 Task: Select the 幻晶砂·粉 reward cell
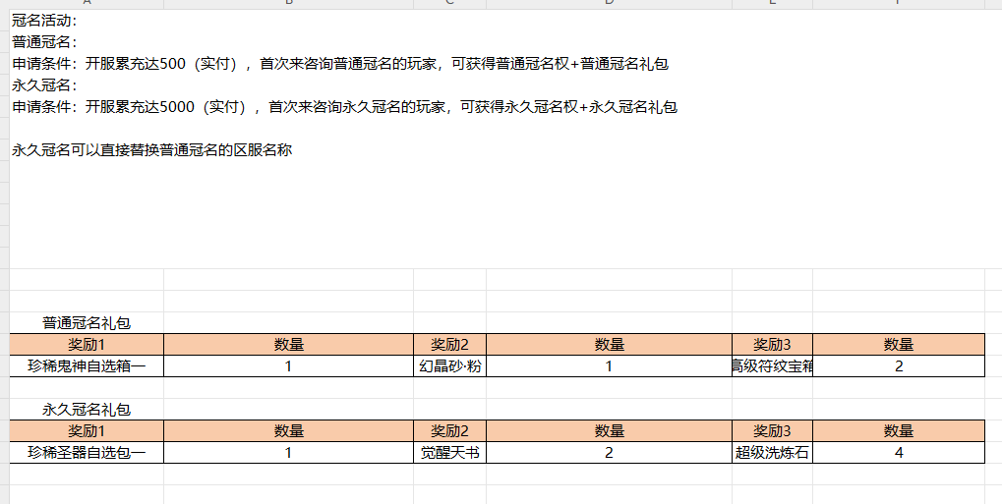pos(449,365)
